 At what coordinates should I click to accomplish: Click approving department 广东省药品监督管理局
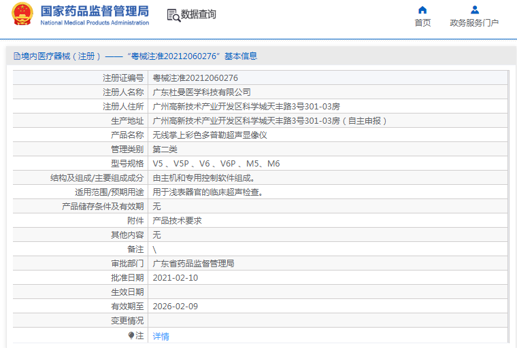[194, 264]
